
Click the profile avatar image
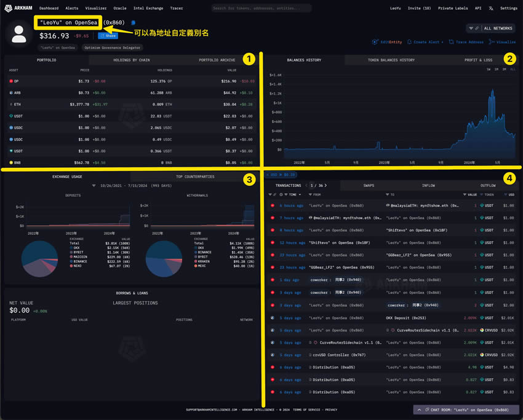pyautogui.click(x=19, y=34)
